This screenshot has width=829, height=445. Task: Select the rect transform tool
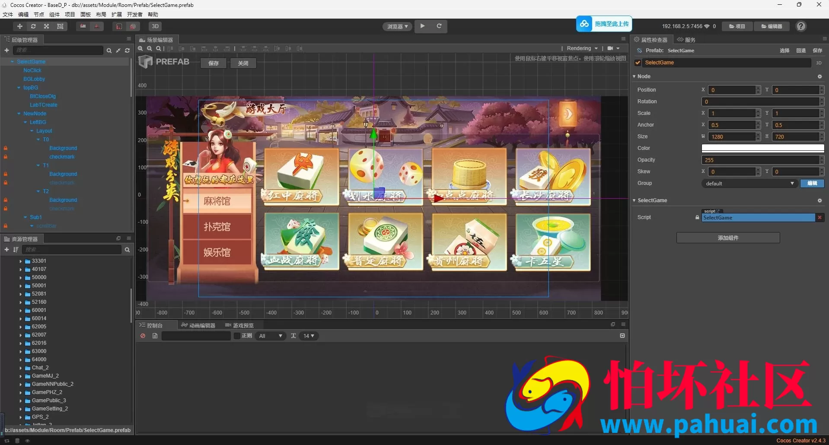pyautogui.click(x=60, y=26)
